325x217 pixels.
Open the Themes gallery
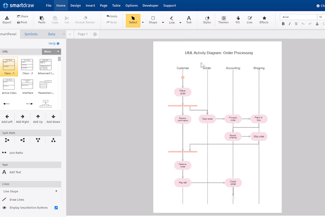tap(223, 20)
